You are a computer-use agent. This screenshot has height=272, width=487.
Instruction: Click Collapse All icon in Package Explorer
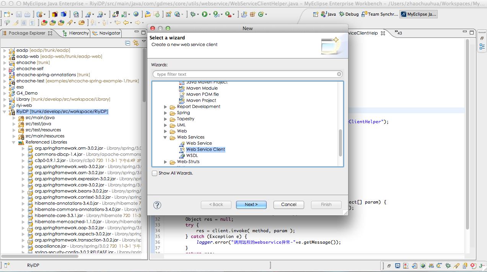click(x=128, y=43)
